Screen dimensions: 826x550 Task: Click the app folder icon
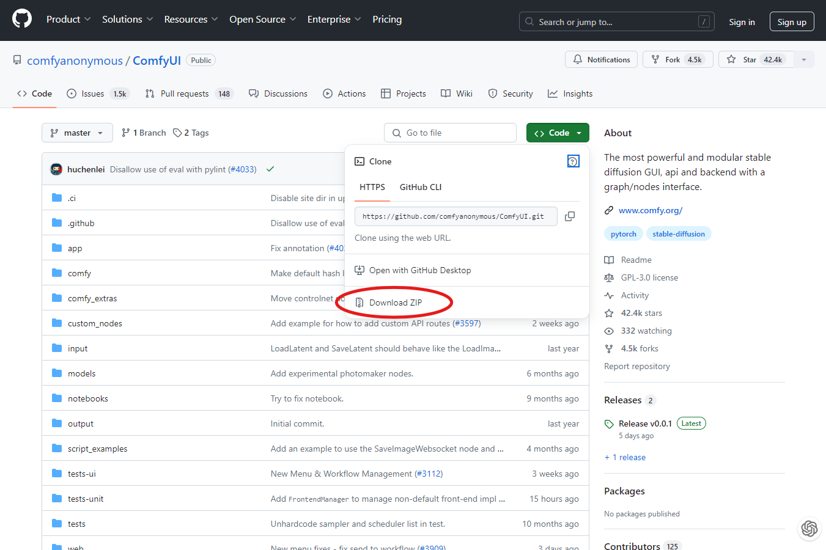[57, 248]
